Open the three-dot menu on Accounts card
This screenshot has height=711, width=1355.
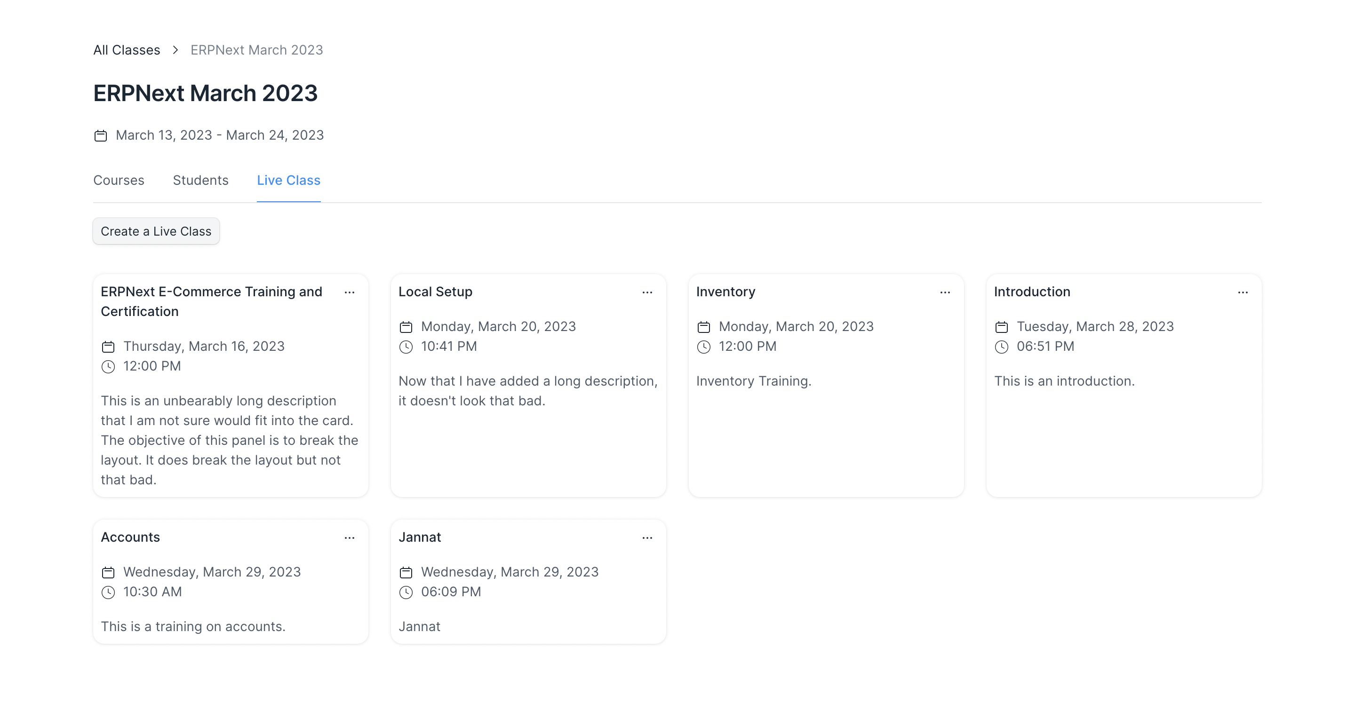pos(349,538)
